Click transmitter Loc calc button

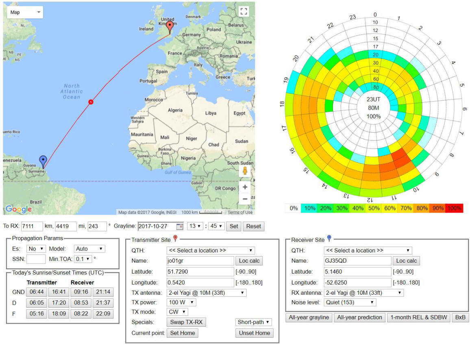pos(249,261)
